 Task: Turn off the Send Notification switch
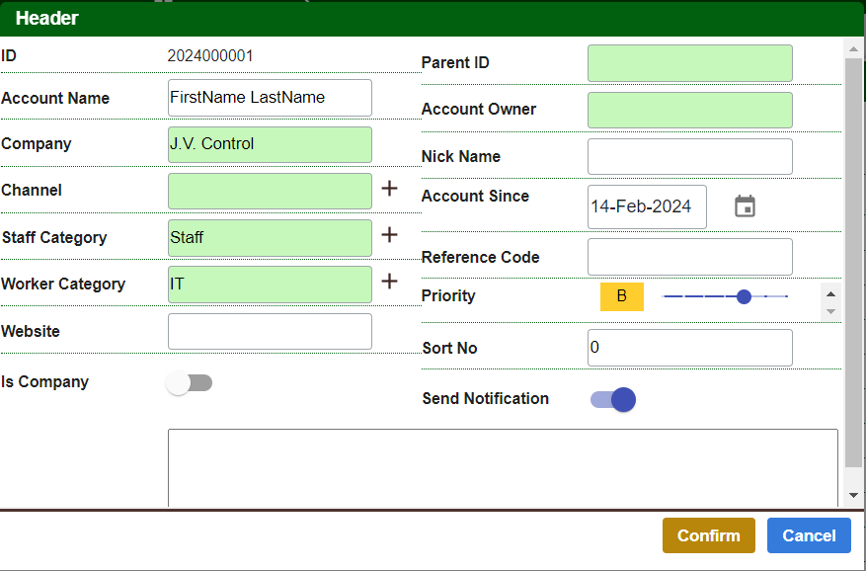[613, 399]
